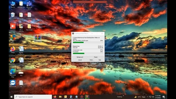
Task: Open the red record app taskbar icon
Action: click(82, 97)
